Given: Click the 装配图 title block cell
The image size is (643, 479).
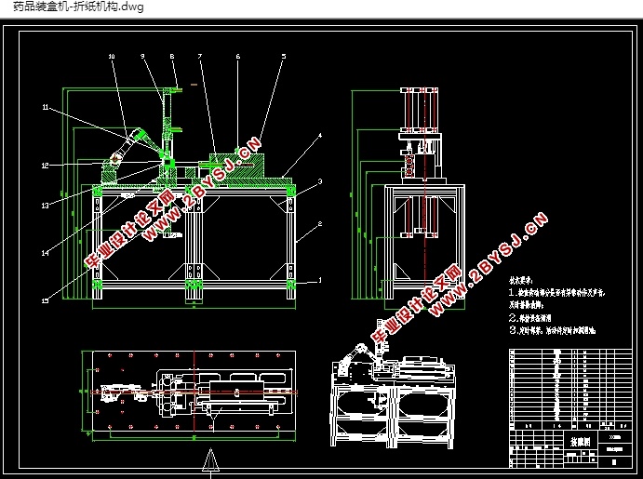Looking at the screenshot, I should [581, 442].
